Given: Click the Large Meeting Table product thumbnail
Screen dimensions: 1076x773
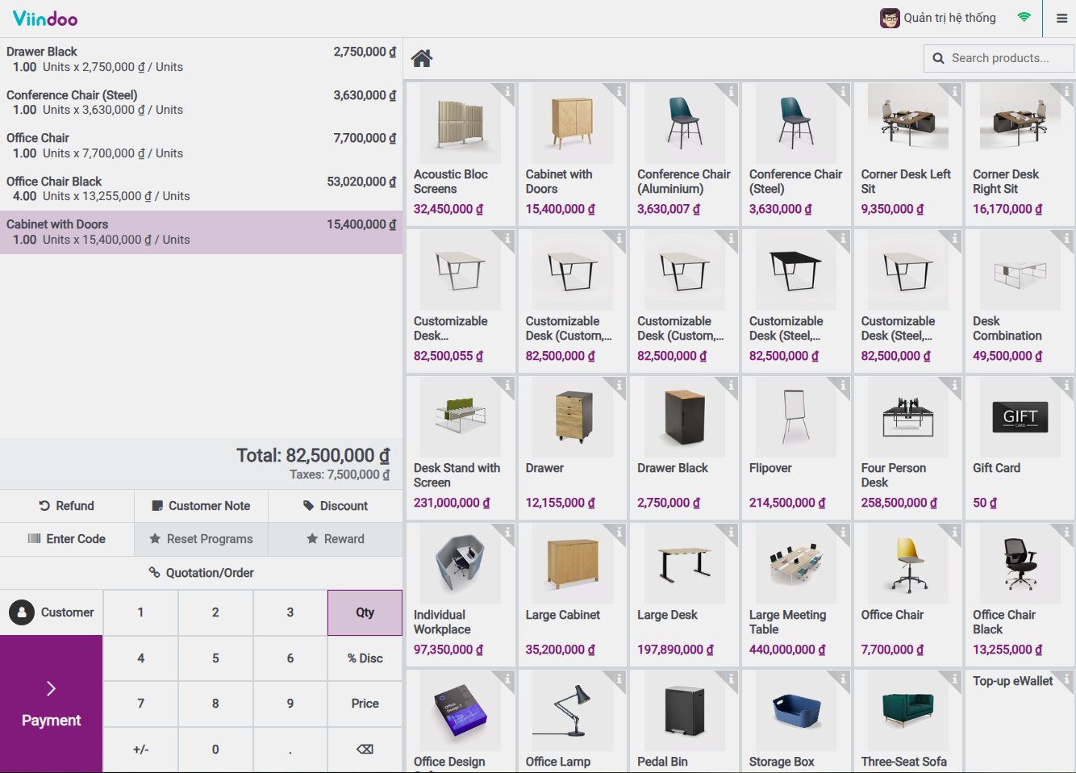Looking at the screenshot, I should point(795,564).
